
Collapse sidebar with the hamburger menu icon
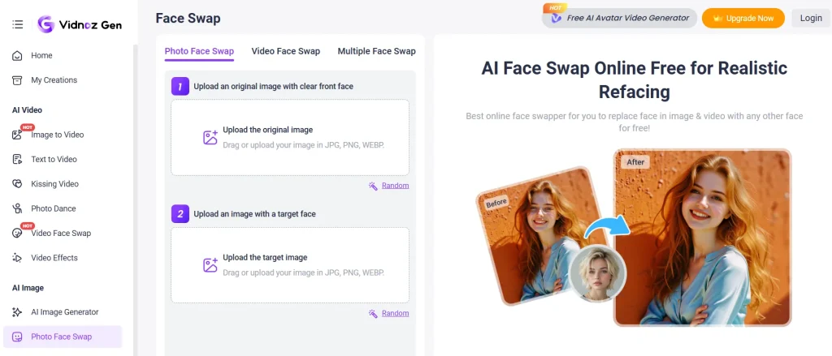(18, 24)
